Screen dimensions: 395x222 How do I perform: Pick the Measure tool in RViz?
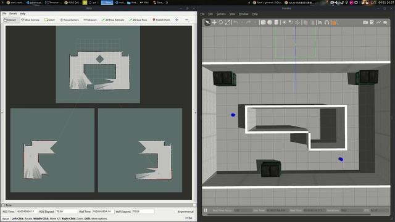pyautogui.click(x=90, y=20)
